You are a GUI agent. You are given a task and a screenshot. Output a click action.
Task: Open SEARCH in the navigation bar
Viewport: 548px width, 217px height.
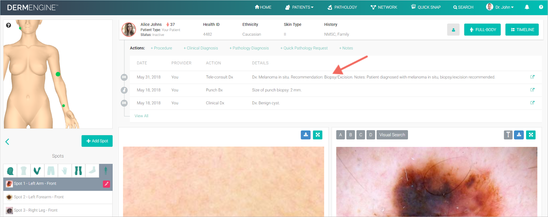(463, 7)
